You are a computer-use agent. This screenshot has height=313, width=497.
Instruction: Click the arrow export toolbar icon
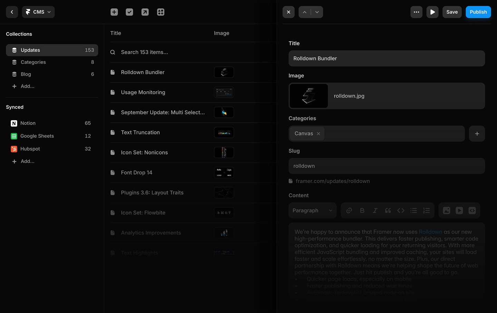(x=145, y=12)
